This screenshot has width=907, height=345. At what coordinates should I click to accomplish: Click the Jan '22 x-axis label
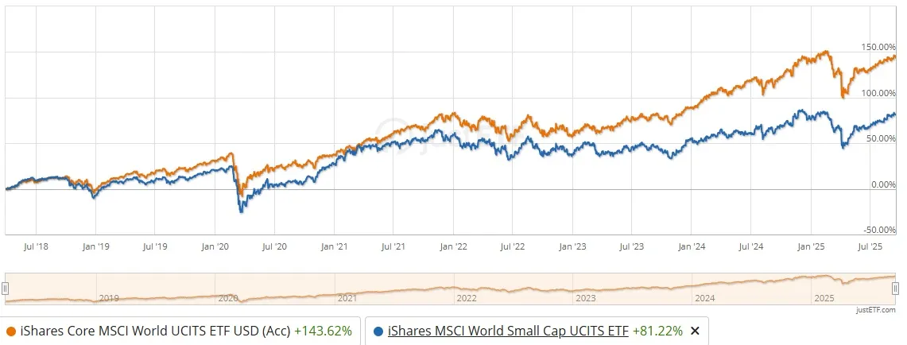point(453,246)
